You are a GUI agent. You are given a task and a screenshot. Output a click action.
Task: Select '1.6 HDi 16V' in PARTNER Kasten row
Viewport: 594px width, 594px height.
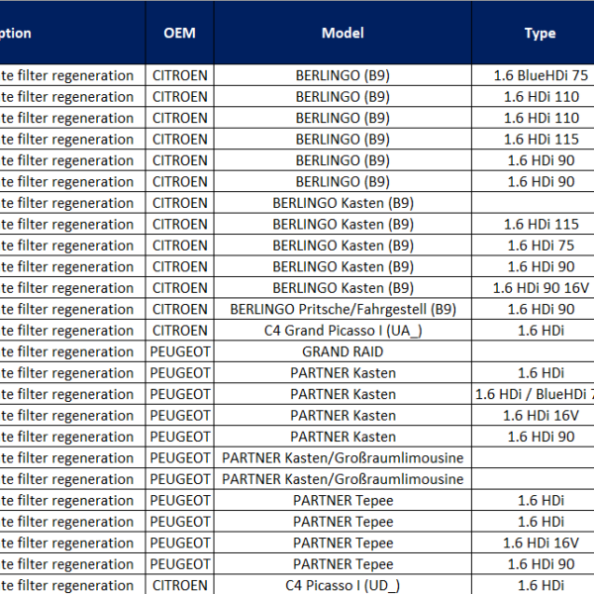click(533, 415)
